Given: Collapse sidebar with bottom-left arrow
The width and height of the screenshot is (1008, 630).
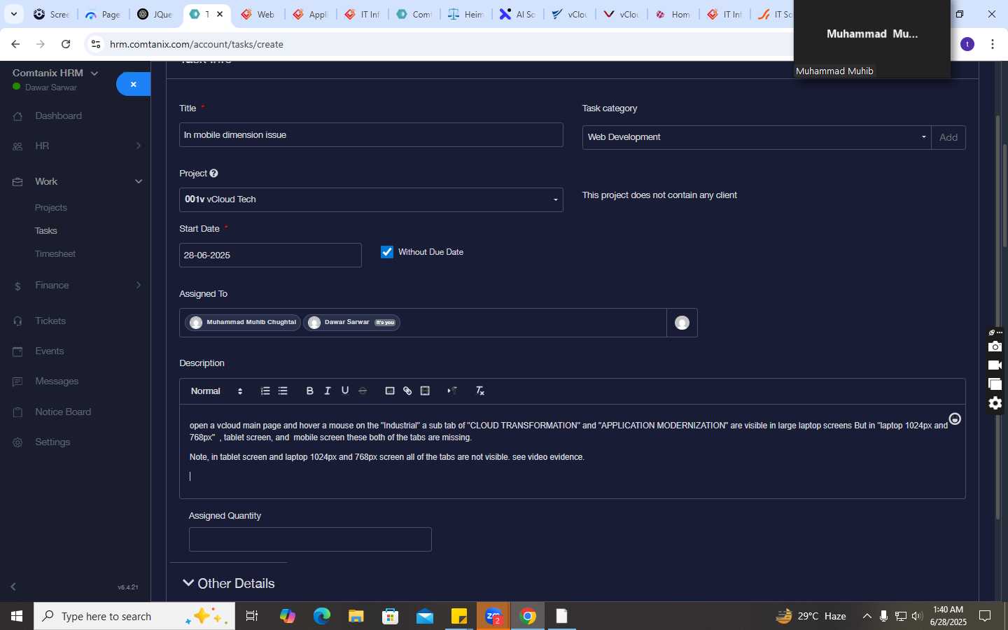Looking at the screenshot, I should (x=13, y=587).
